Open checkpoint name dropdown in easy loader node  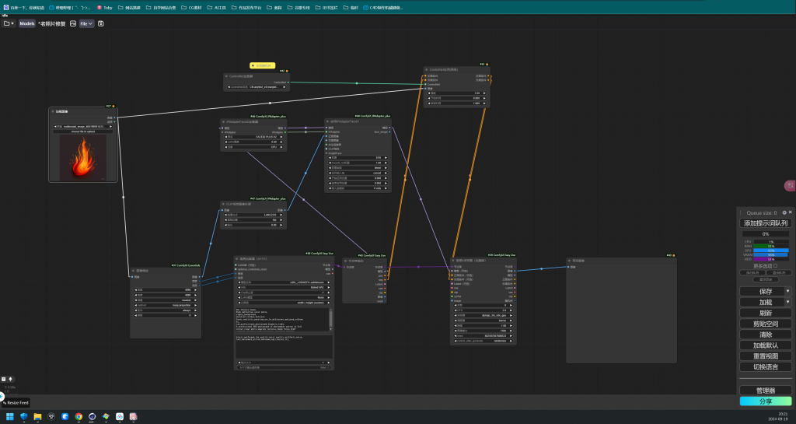(284, 282)
